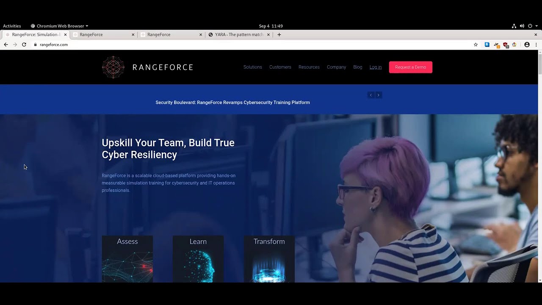Click the RangeForce geometric logo
This screenshot has height=305, width=542.
(x=113, y=67)
